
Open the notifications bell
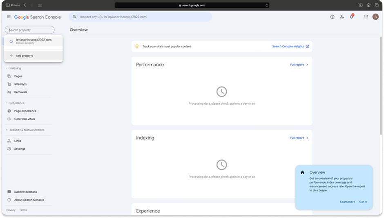coord(351,17)
